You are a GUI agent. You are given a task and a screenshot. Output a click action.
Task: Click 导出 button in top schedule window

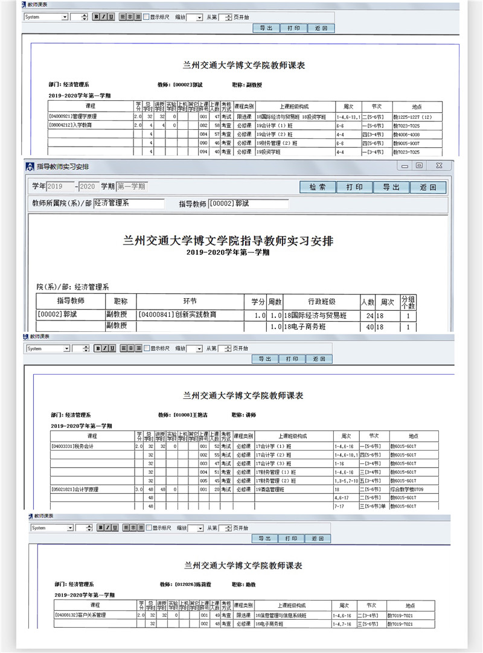(266, 28)
